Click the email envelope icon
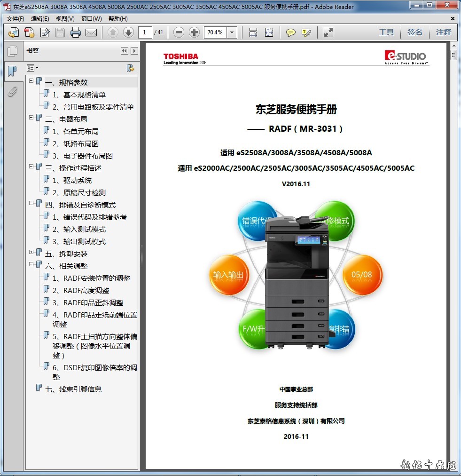 pos(91,32)
